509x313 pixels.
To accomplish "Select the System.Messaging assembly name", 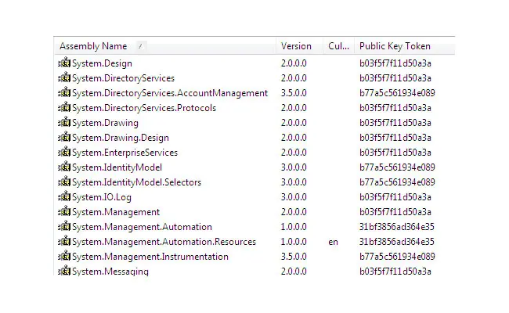I will 110,272.
